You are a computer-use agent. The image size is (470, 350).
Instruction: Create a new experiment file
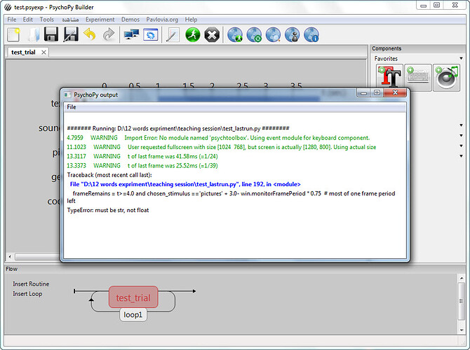(x=13, y=35)
